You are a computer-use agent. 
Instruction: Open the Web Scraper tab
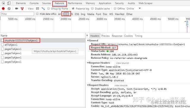point(145,3)
